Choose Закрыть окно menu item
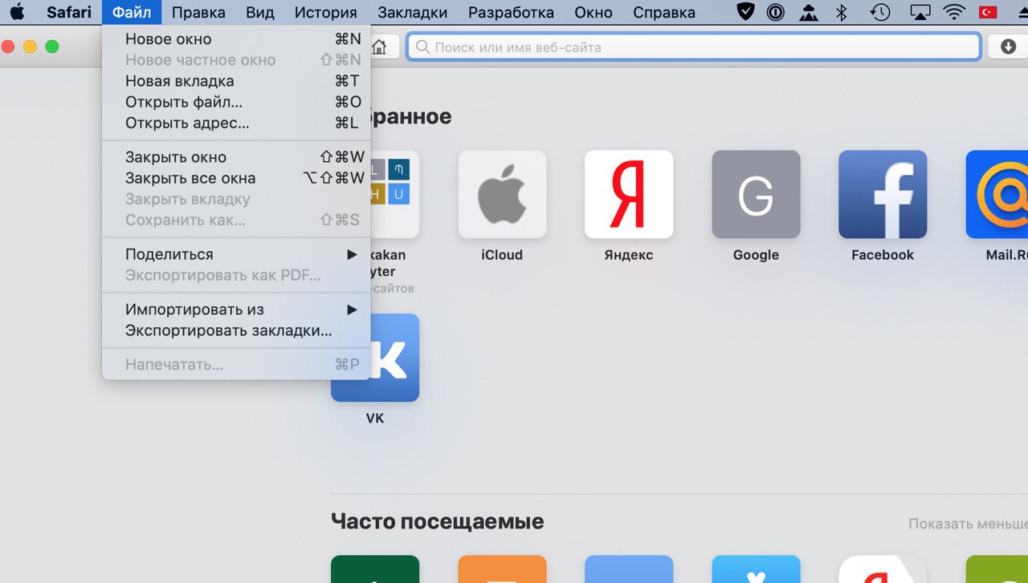 pyautogui.click(x=236, y=157)
